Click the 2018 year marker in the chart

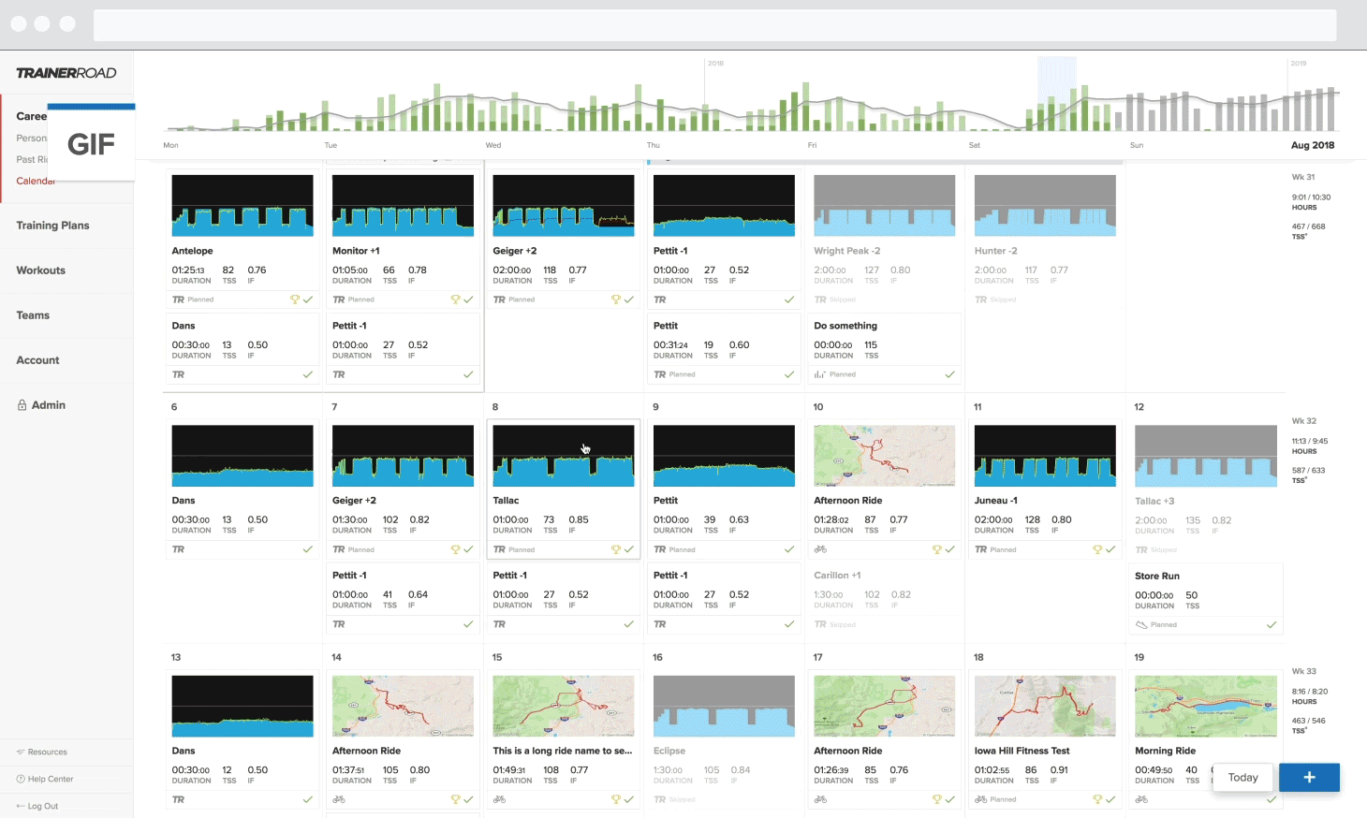tap(715, 64)
